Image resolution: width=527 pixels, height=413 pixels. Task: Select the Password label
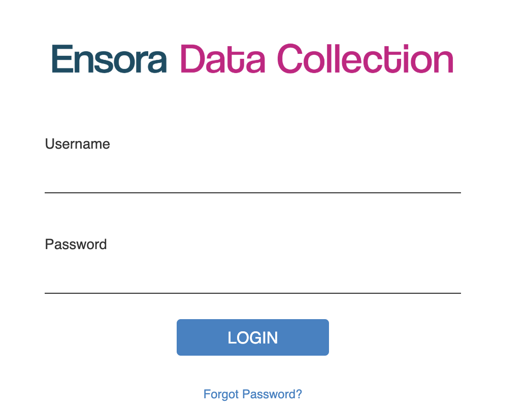[x=76, y=245]
